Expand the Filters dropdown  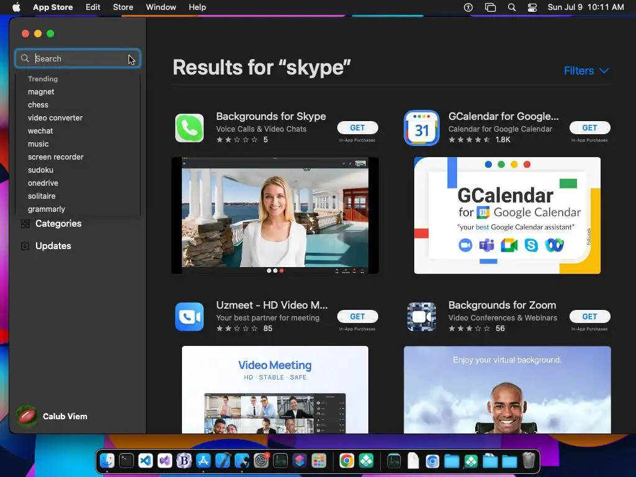click(x=586, y=71)
